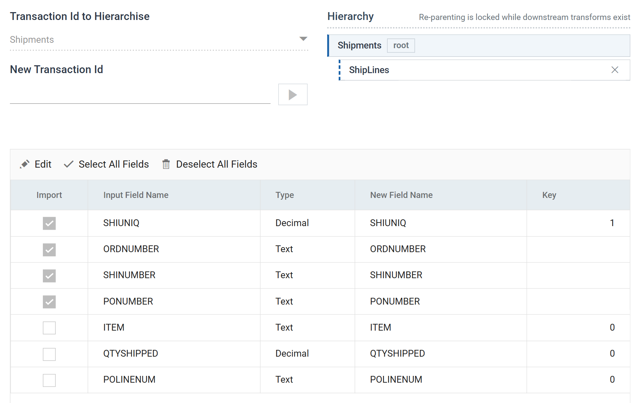
Task: Click the play arrow to add transaction id
Action: 293,95
